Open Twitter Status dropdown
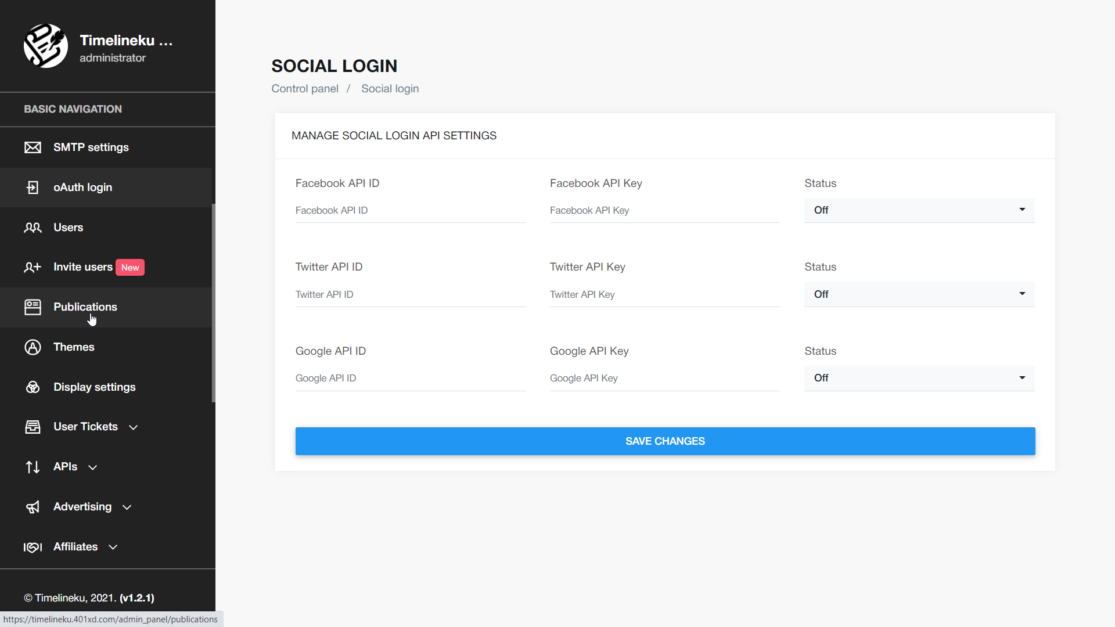1115x627 pixels. click(x=919, y=294)
